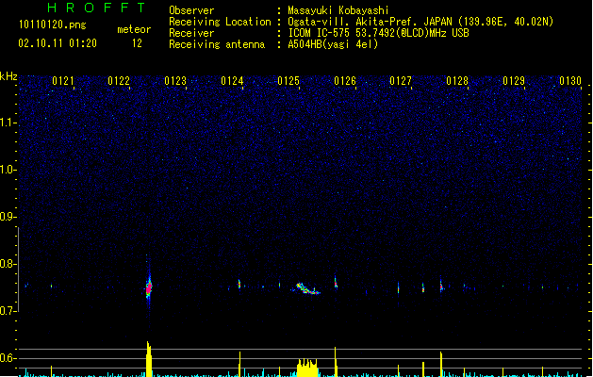The image size is (593, 377).
Task: Click the Receiving antenna label
Action: (x=217, y=44)
